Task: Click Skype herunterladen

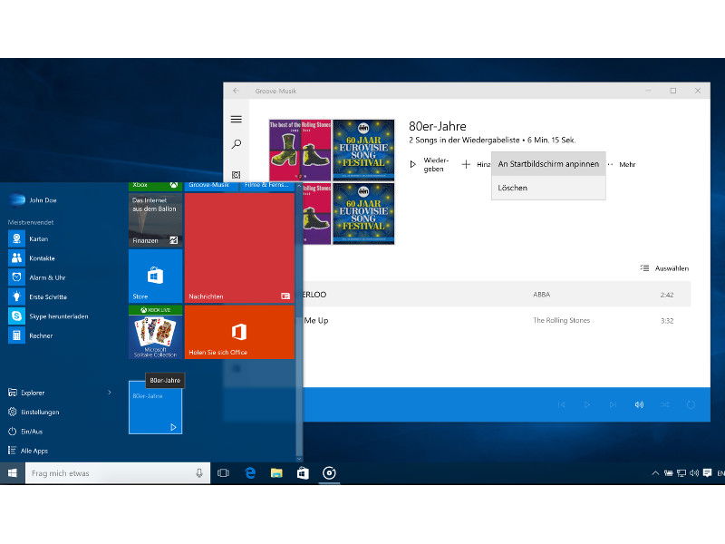Action: click(60, 316)
